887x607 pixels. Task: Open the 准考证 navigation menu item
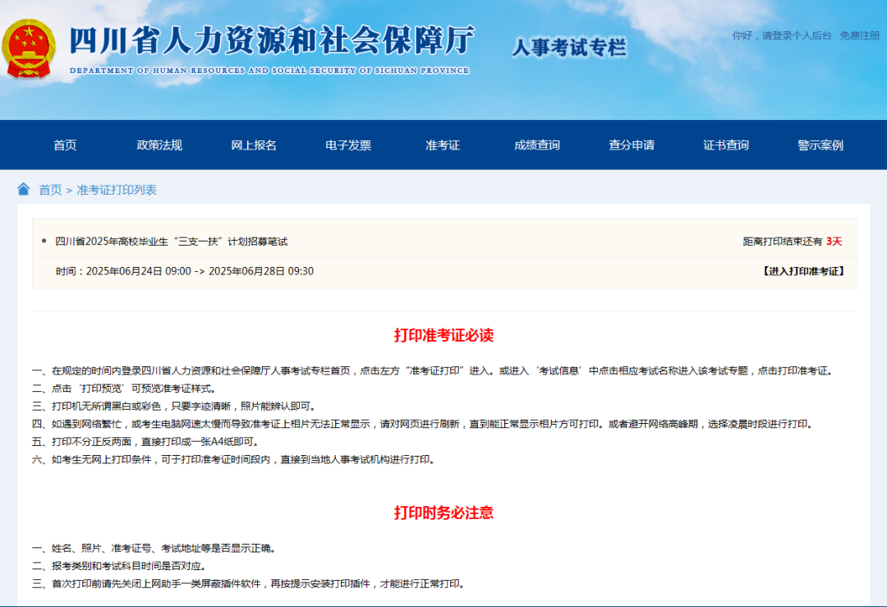(443, 145)
